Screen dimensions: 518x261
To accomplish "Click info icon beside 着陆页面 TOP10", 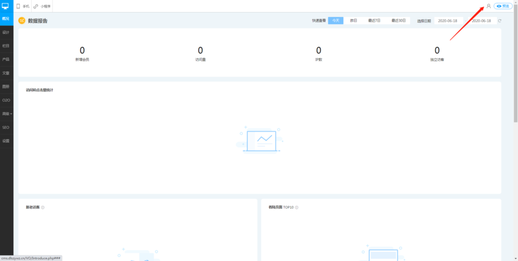I will click(x=297, y=207).
